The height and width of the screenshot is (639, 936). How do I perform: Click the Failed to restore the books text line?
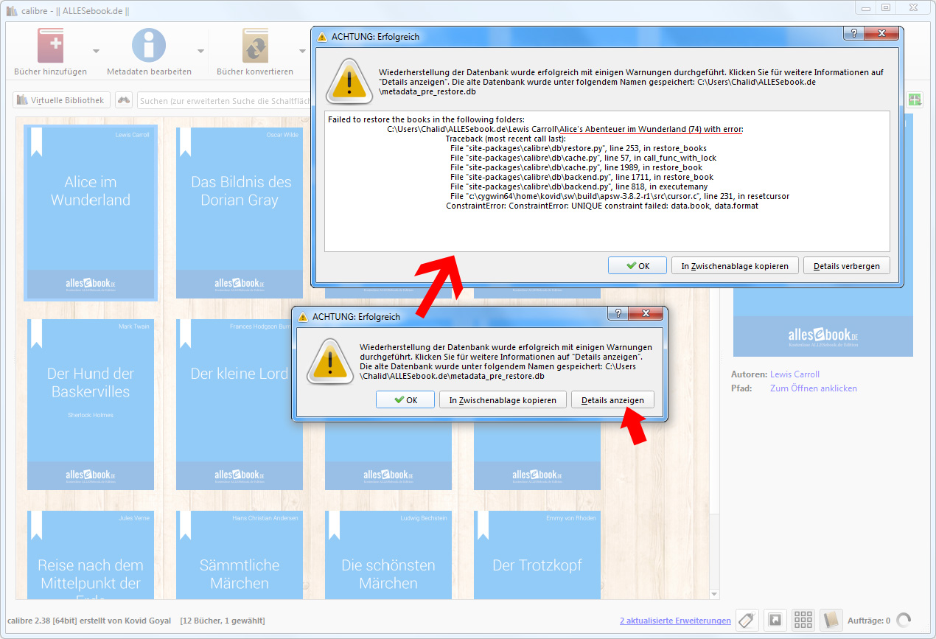426,119
